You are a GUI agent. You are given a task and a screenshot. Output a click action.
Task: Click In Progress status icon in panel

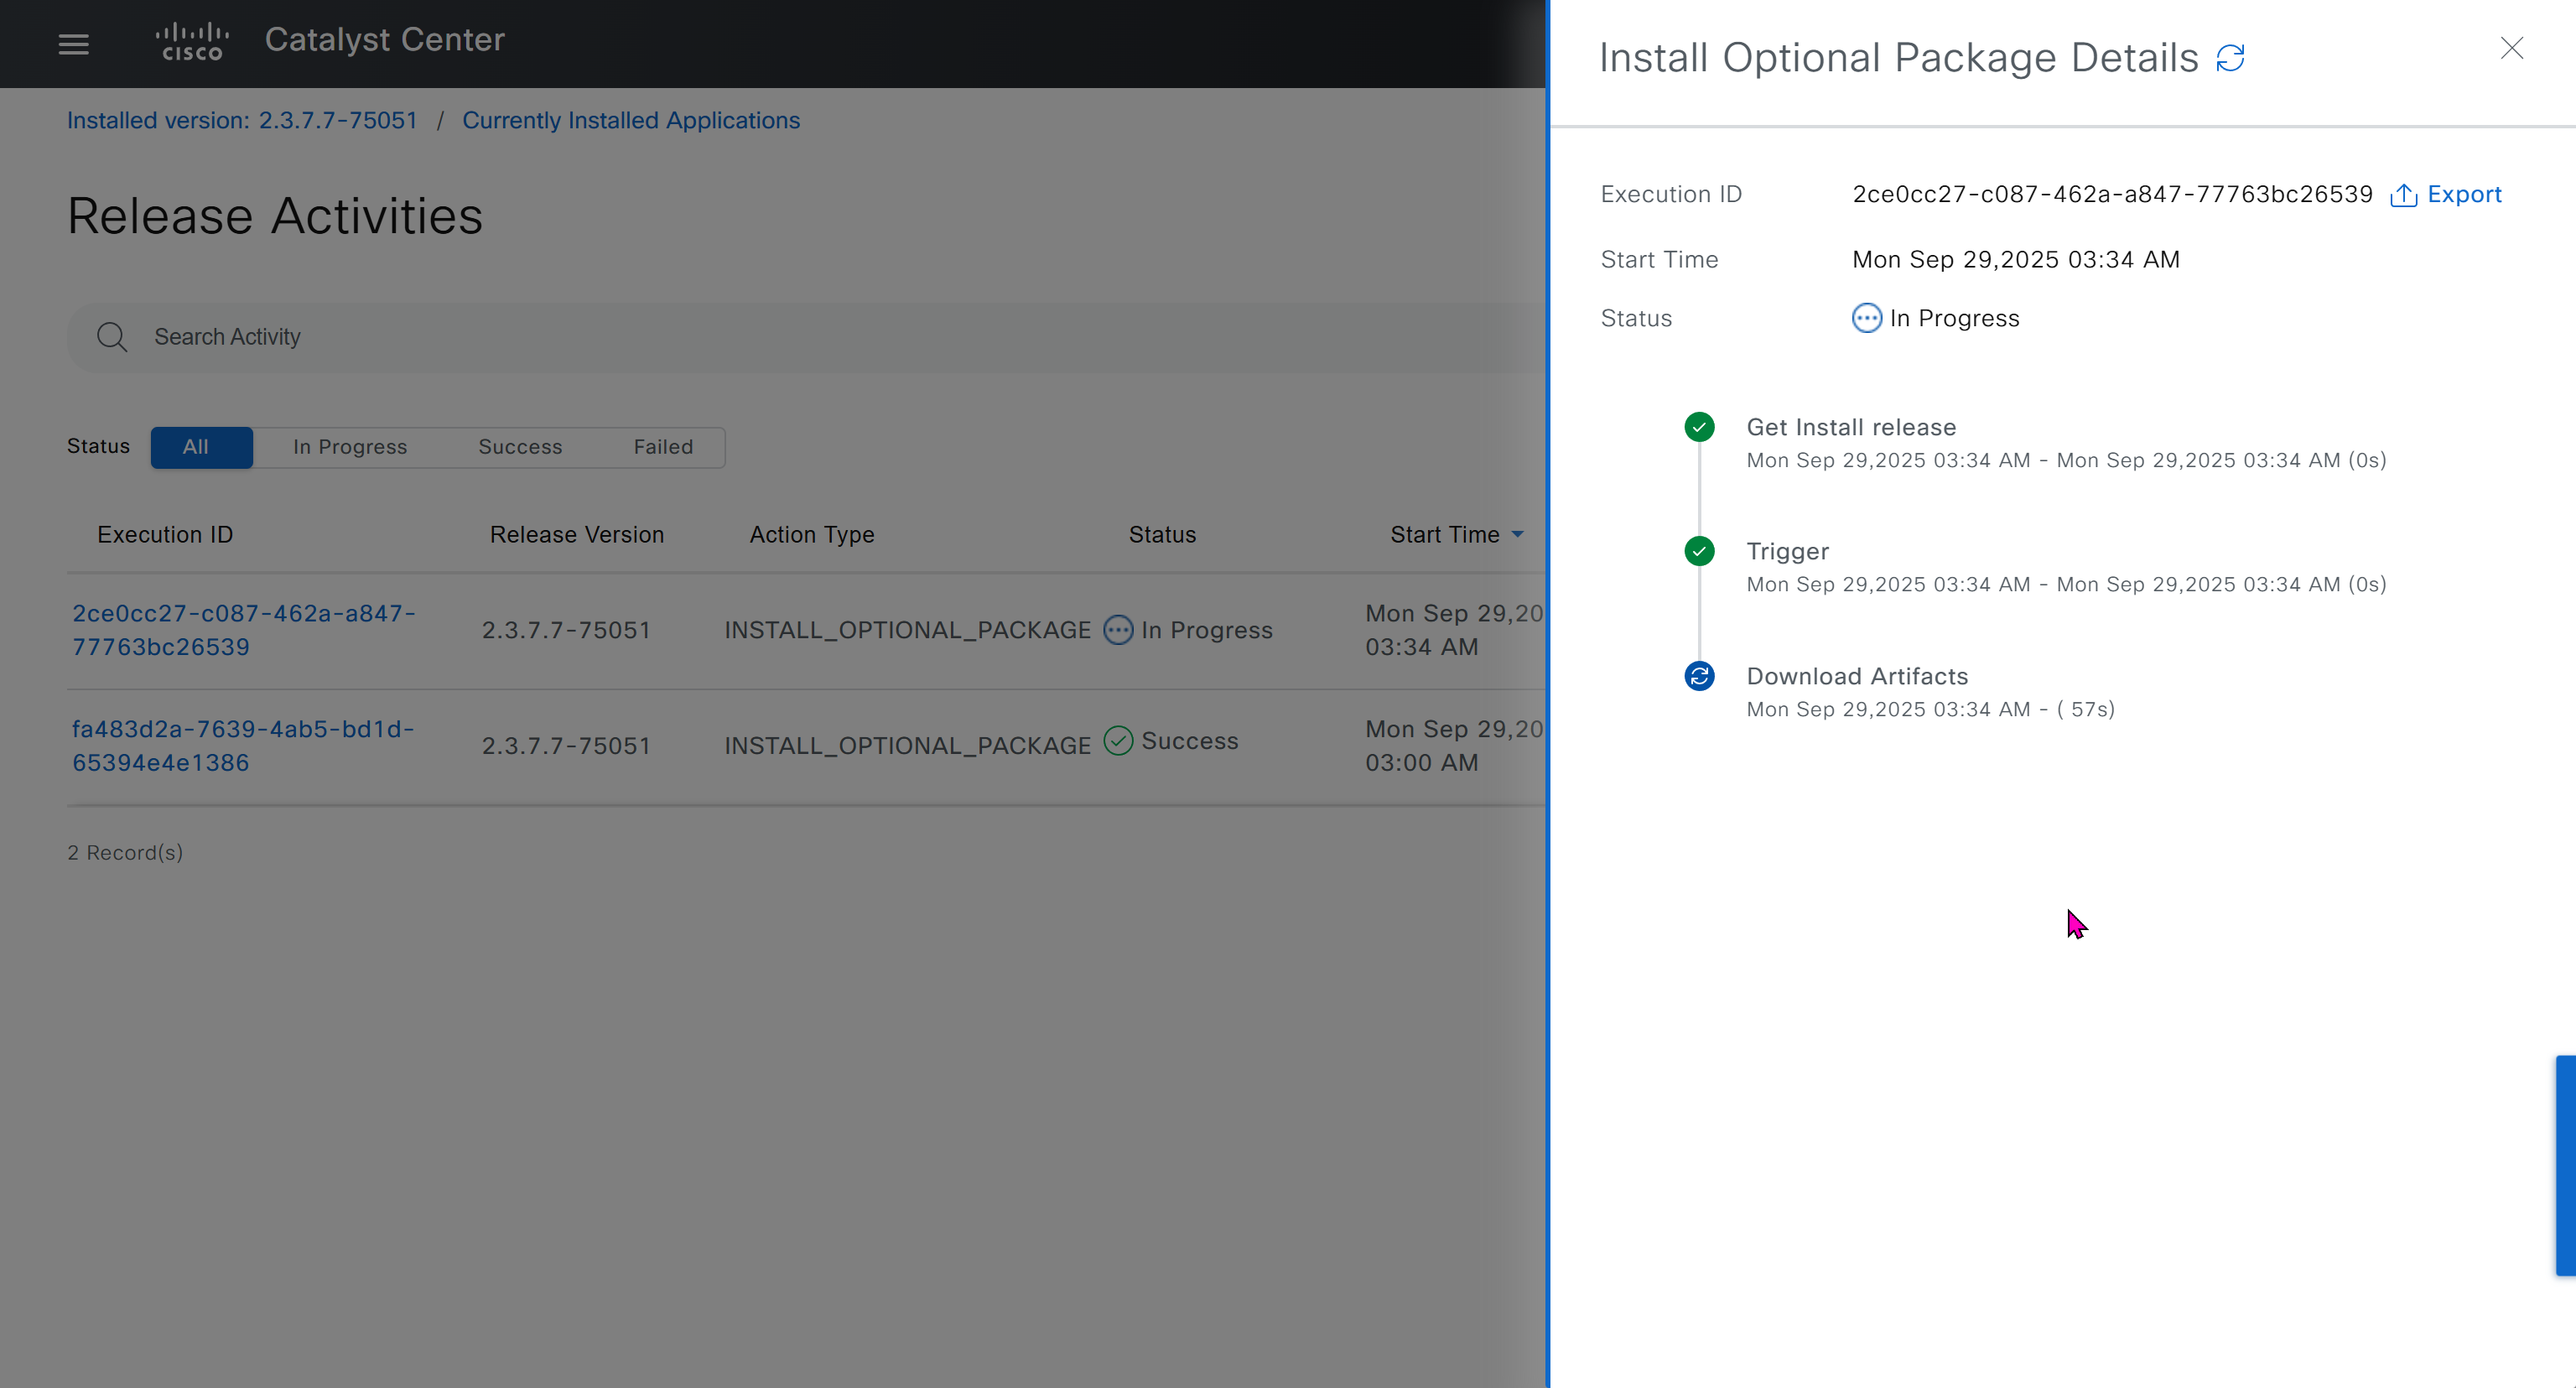(x=1866, y=318)
